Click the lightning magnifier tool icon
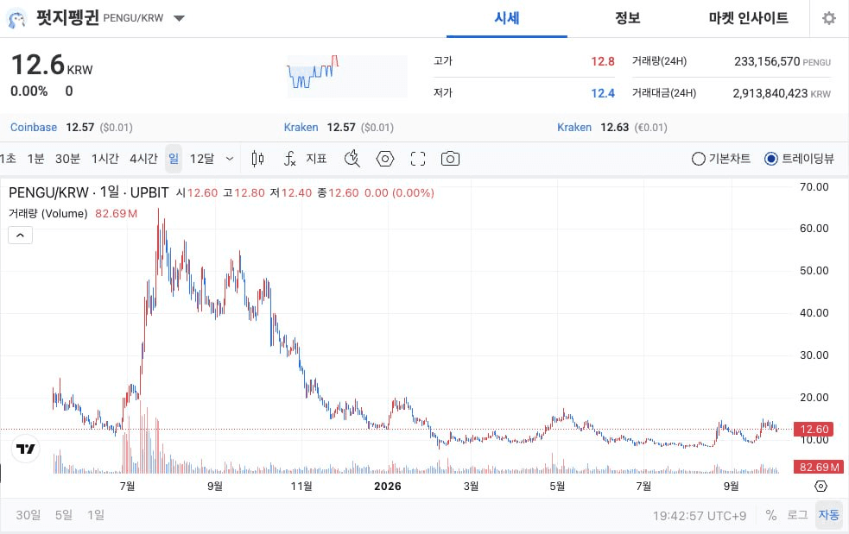Screen dimensions: 849x534 pos(352,159)
